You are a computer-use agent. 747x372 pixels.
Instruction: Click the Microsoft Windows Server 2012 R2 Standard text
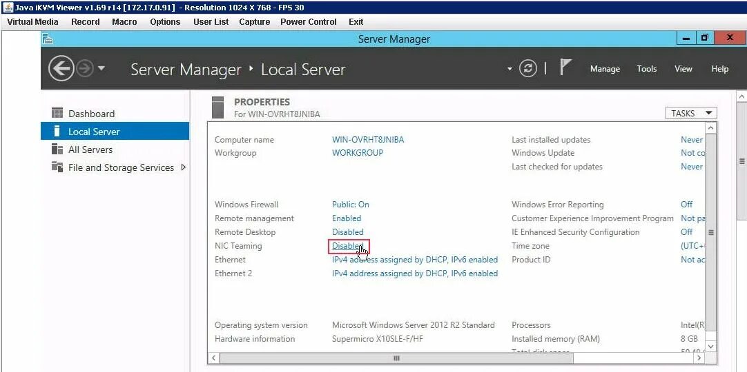click(x=413, y=325)
